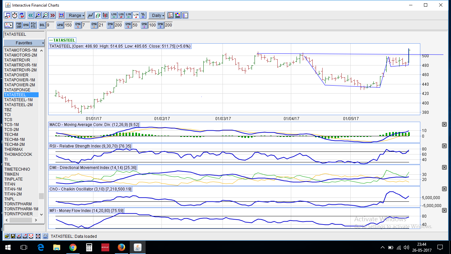
Task: Close the MACD indicator panel
Action: [x=444, y=124]
